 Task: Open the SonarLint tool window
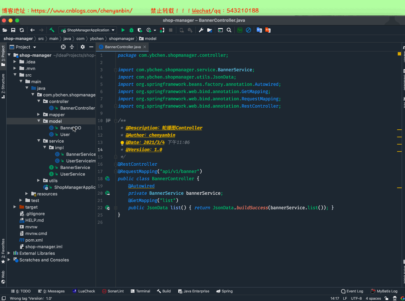(x=113, y=291)
